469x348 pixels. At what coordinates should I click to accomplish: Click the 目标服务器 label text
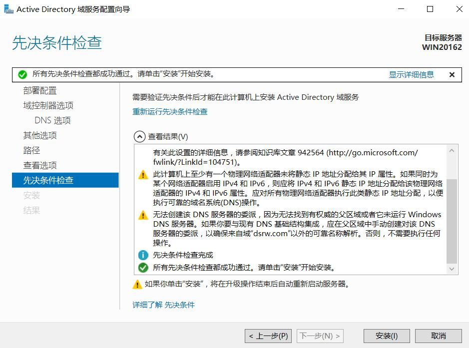443,37
